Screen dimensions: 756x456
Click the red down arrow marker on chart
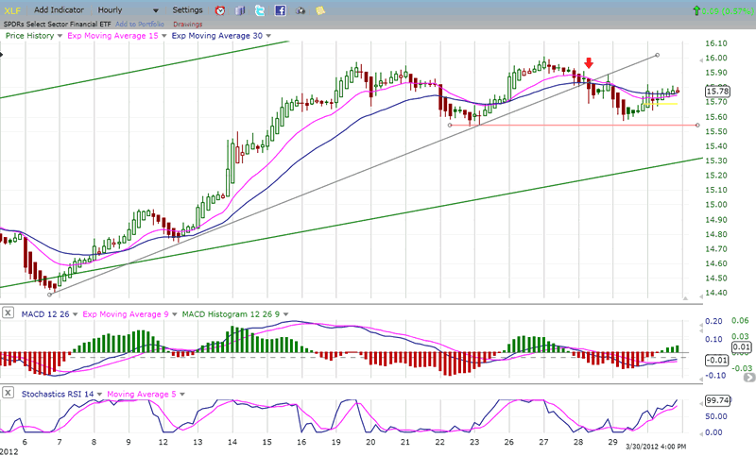[x=588, y=63]
